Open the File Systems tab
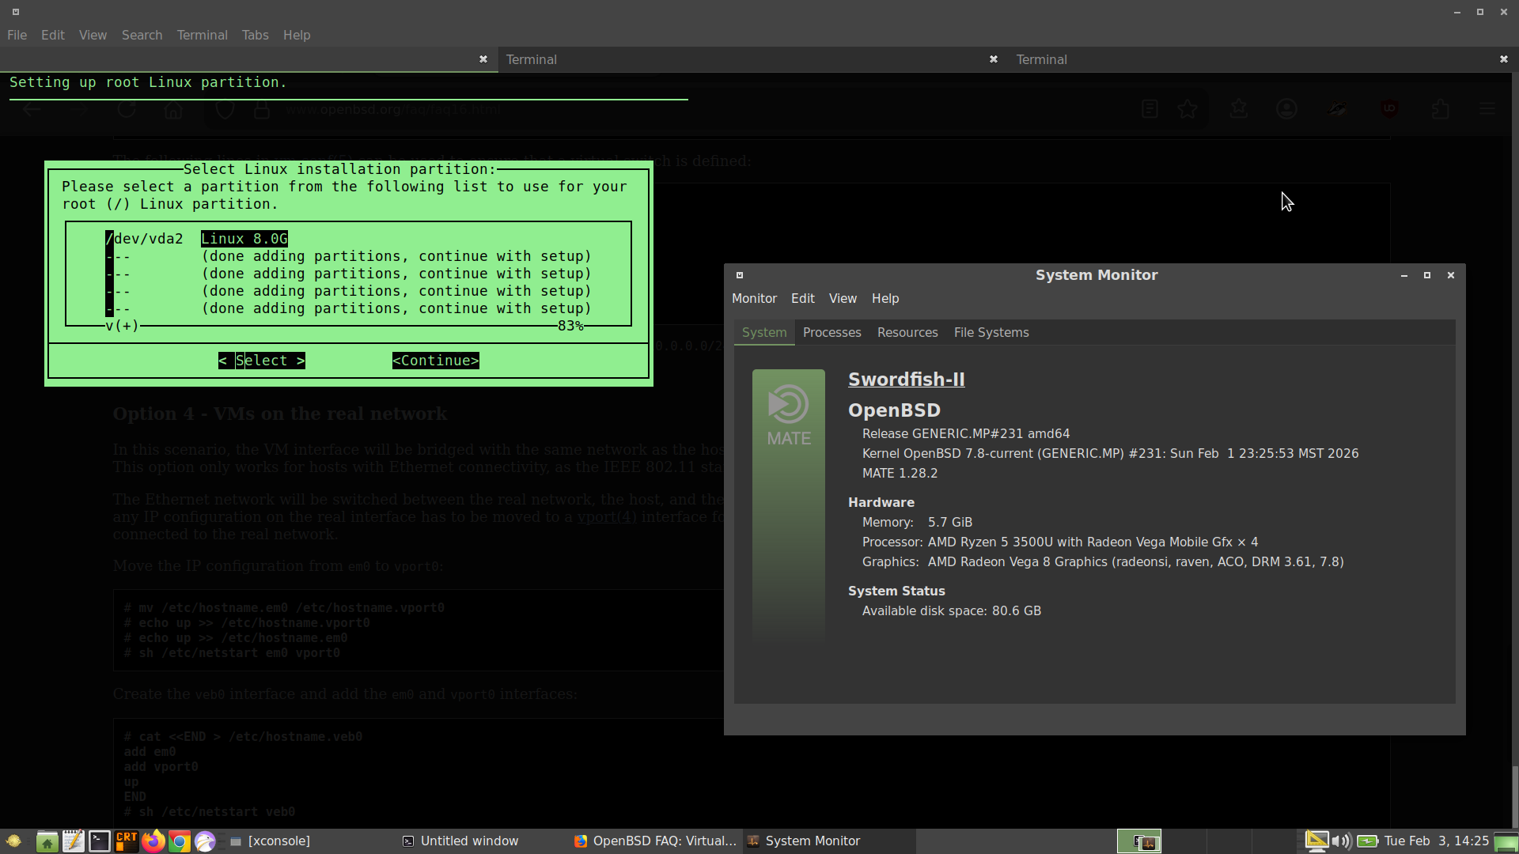Viewport: 1519px width, 854px height. click(991, 332)
